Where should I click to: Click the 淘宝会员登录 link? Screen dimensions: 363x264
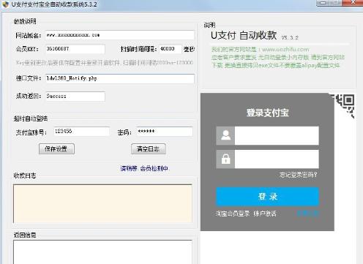233,214
